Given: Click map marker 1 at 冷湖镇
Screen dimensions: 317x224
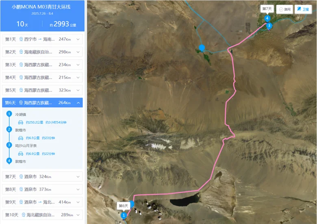Looking at the screenshot, I should 124,215.
